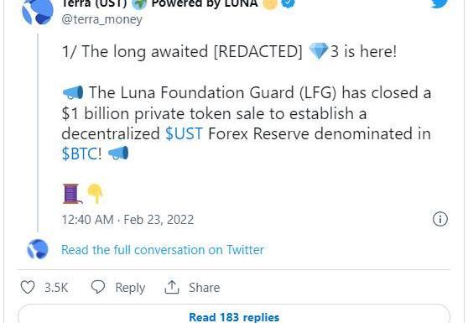Open the $BTC cashtag link
Image resolution: width=468 pixels, height=323 pixels.
coord(79,154)
